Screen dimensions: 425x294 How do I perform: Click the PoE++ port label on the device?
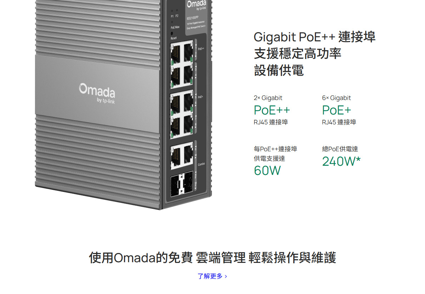(x=201, y=48)
